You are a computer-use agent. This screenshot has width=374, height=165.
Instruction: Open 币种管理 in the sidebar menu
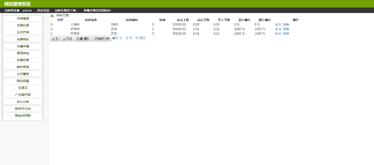click(x=23, y=18)
